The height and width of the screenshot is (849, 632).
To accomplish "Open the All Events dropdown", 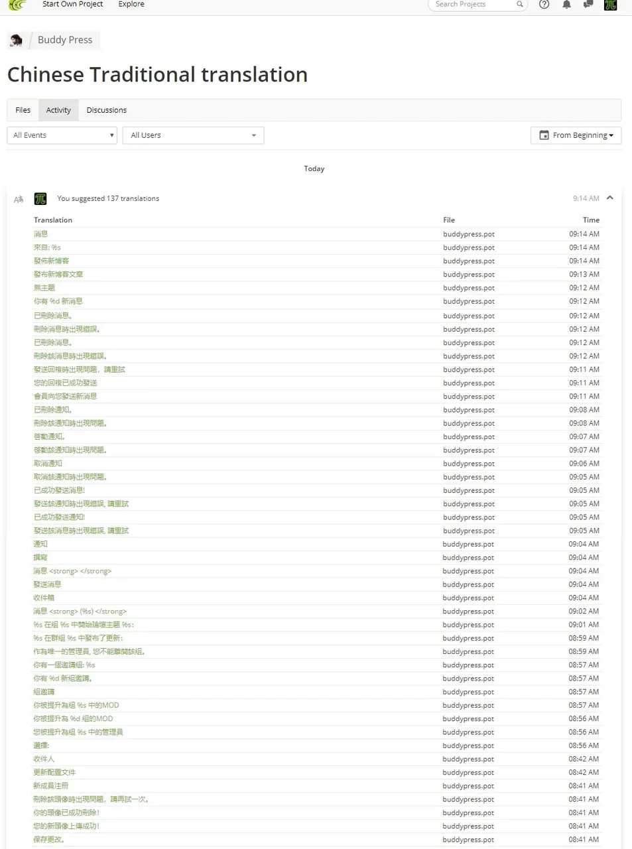I will coord(62,135).
